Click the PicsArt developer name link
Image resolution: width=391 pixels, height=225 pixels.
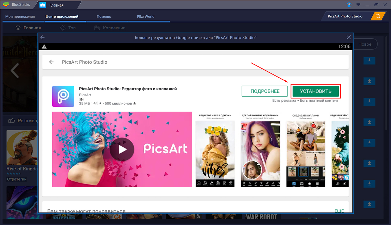coord(85,95)
